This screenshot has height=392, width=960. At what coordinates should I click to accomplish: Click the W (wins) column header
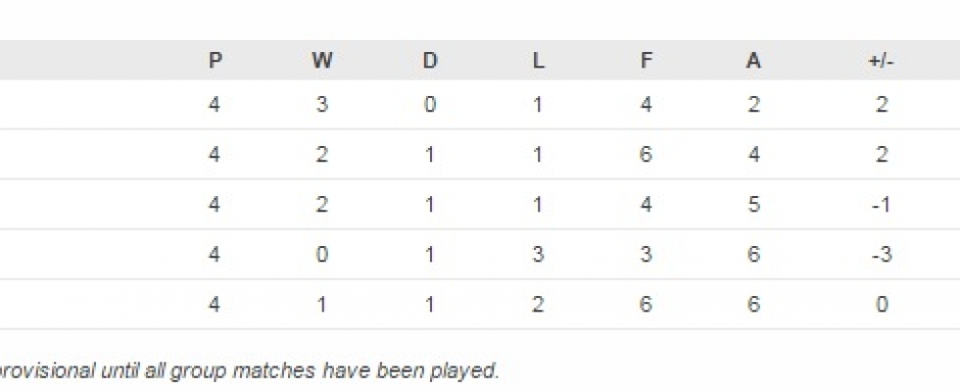pyautogui.click(x=322, y=61)
